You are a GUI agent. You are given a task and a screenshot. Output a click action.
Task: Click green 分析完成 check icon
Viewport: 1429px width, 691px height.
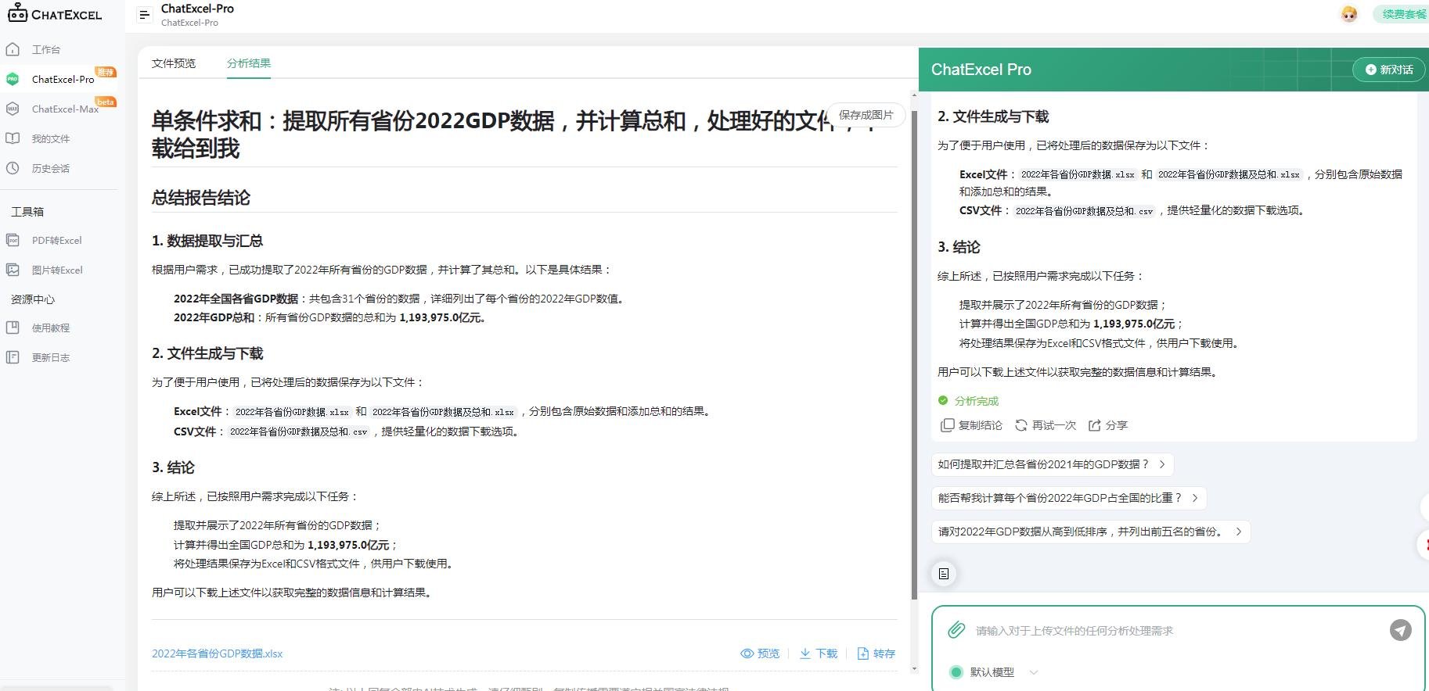tap(943, 400)
